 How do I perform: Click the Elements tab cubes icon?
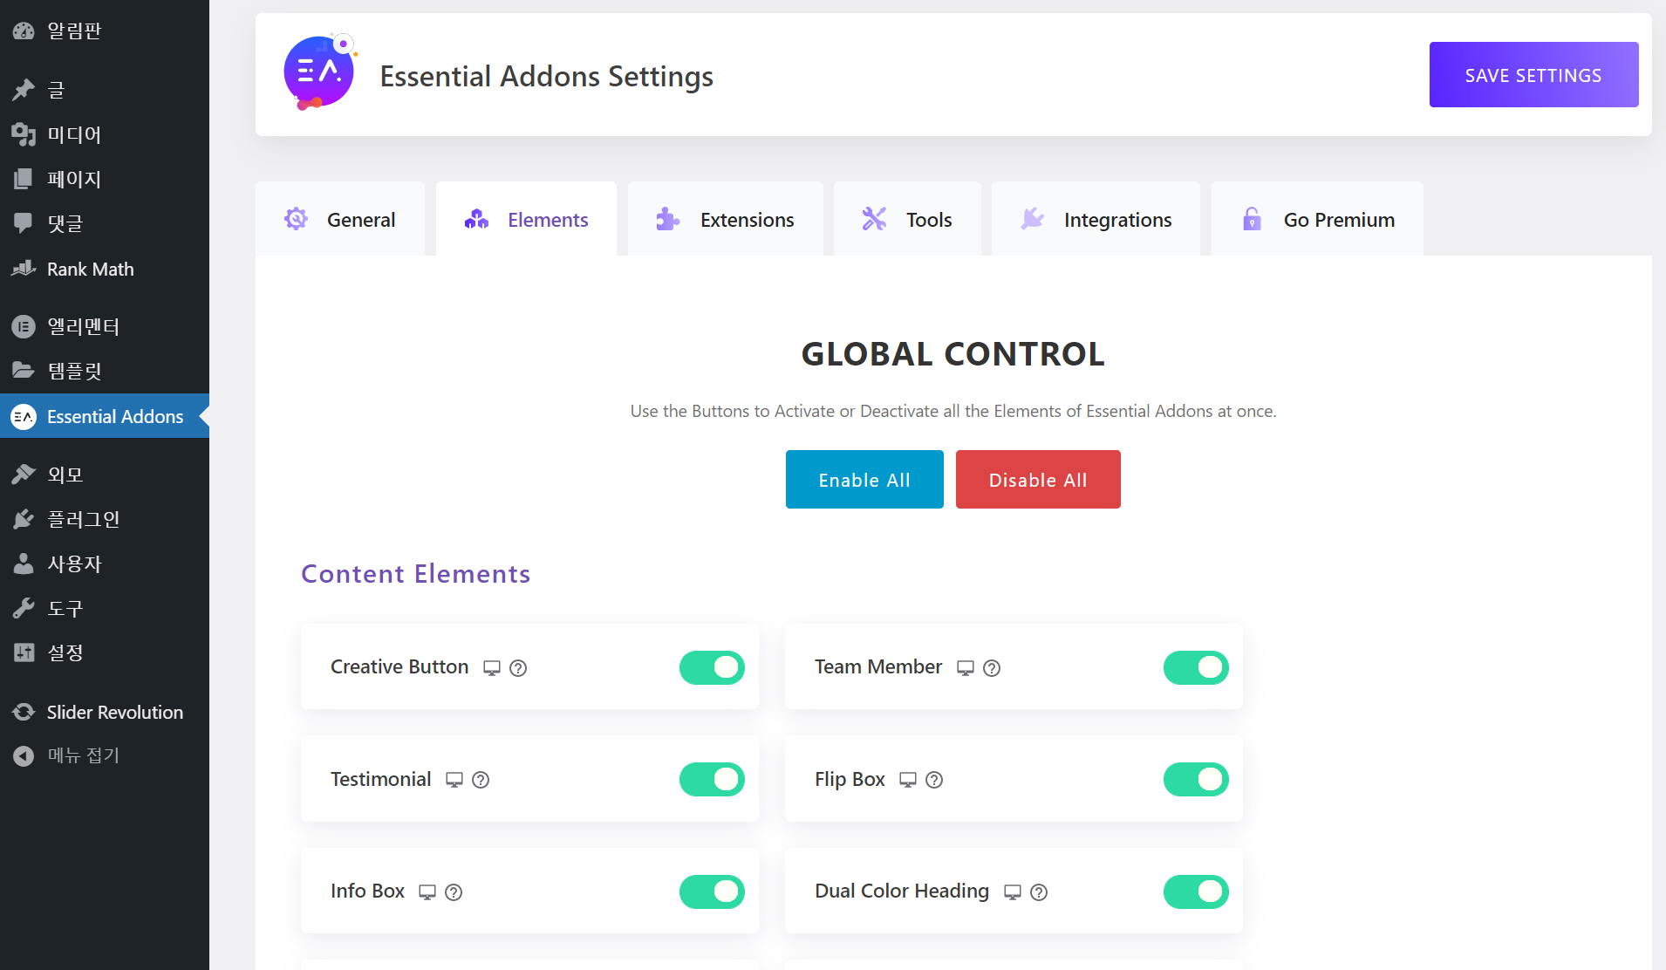(x=477, y=219)
